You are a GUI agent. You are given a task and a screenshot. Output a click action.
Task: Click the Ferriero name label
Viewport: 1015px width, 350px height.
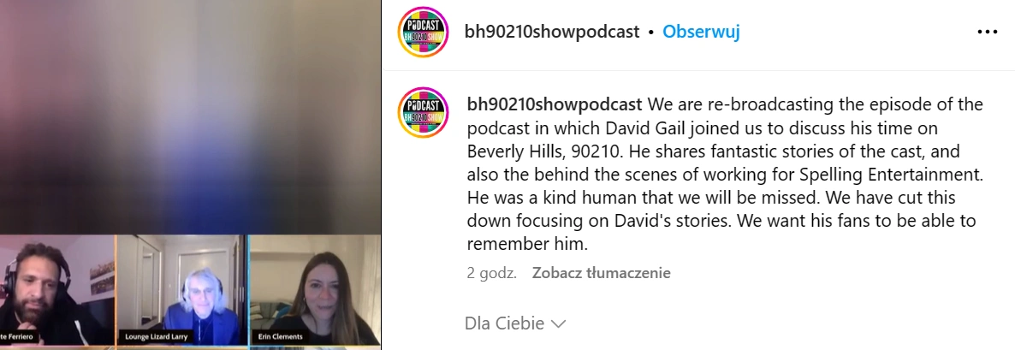pos(17,337)
